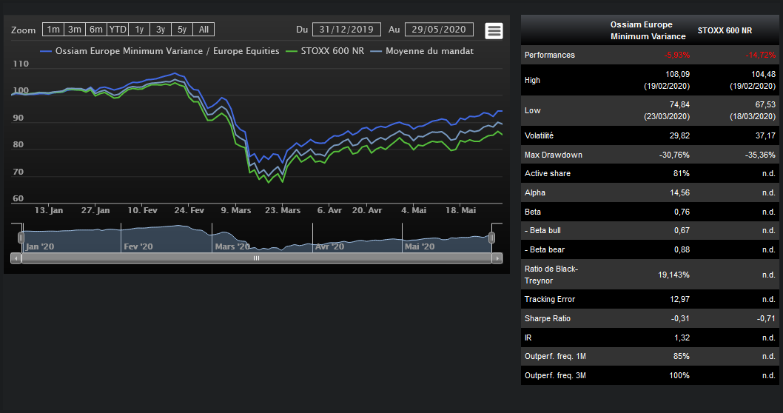
Task: Select the Tracking Error row label
Action: [550, 299]
